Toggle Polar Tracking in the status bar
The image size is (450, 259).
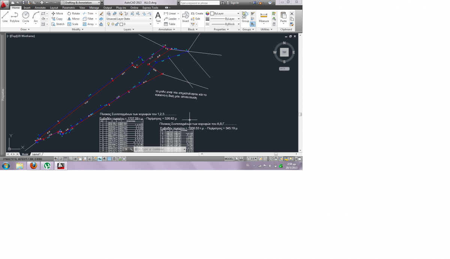coord(75,159)
